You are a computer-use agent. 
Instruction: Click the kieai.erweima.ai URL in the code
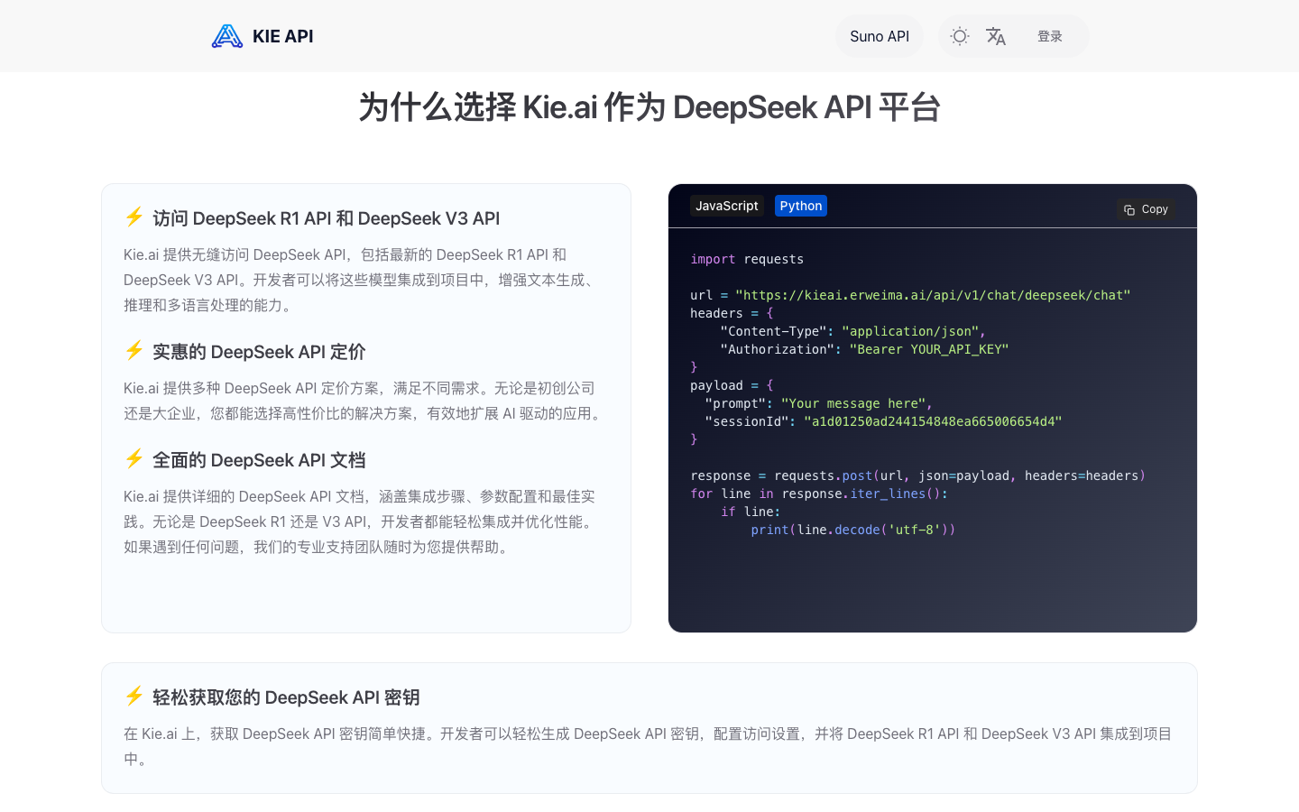[932, 295]
